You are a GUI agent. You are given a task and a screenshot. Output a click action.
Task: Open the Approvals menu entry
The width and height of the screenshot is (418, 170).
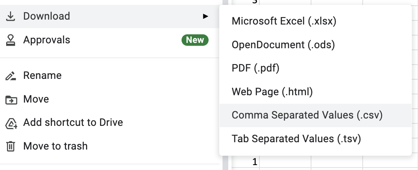(109, 40)
